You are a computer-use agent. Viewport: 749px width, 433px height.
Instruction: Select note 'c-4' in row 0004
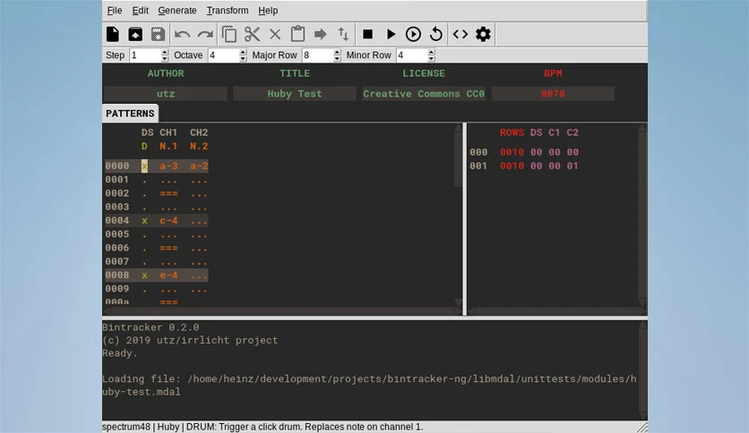click(168, 221)
